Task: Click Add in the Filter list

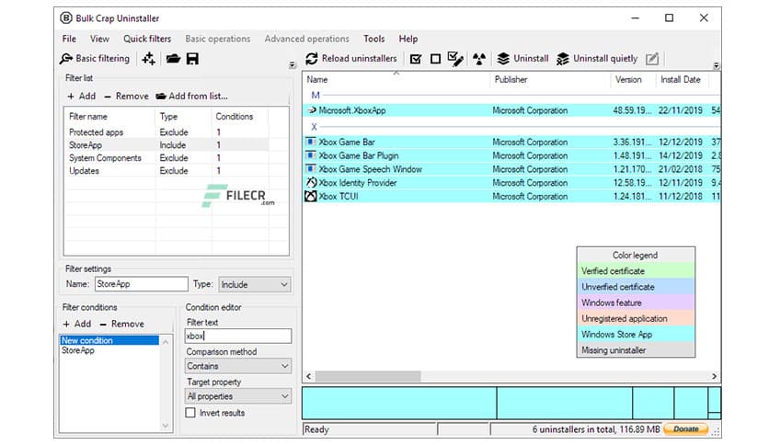Action: click(82, 96)
